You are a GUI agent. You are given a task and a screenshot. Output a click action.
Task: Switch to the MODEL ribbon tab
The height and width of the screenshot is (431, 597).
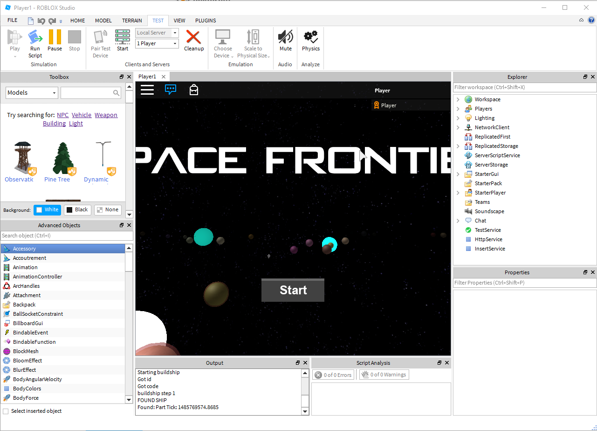tap(103, 21)
